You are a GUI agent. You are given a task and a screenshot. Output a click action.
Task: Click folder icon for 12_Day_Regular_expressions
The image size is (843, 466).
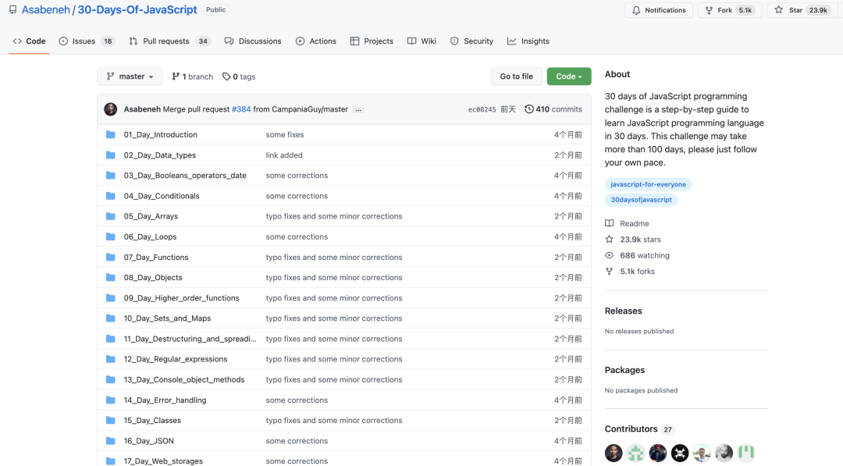coord(111,359)
